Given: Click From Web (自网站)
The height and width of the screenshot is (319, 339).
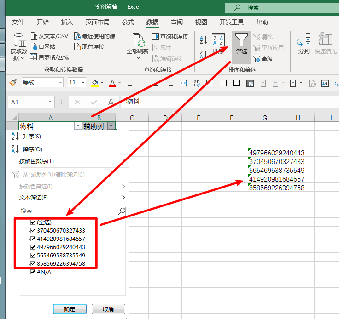Looking at the screenshot, I should (x=43, y=46).
